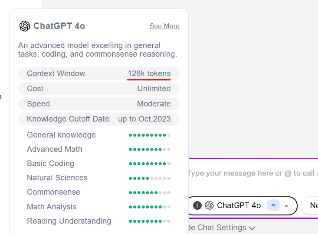Click the General knowledge rating dots
Image resolution: width=318 pixels, height=234 pixels.
coord(150,135)
